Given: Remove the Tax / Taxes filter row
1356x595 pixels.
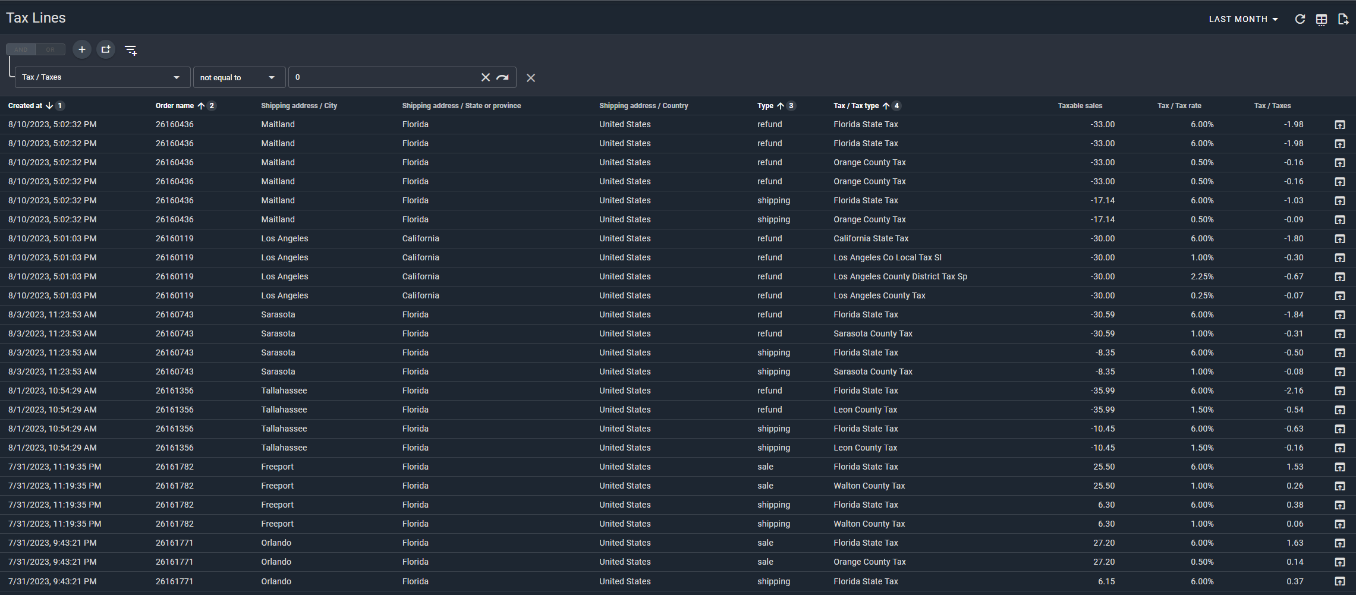Looking at the screenshot, I should [x=531, y=78].
